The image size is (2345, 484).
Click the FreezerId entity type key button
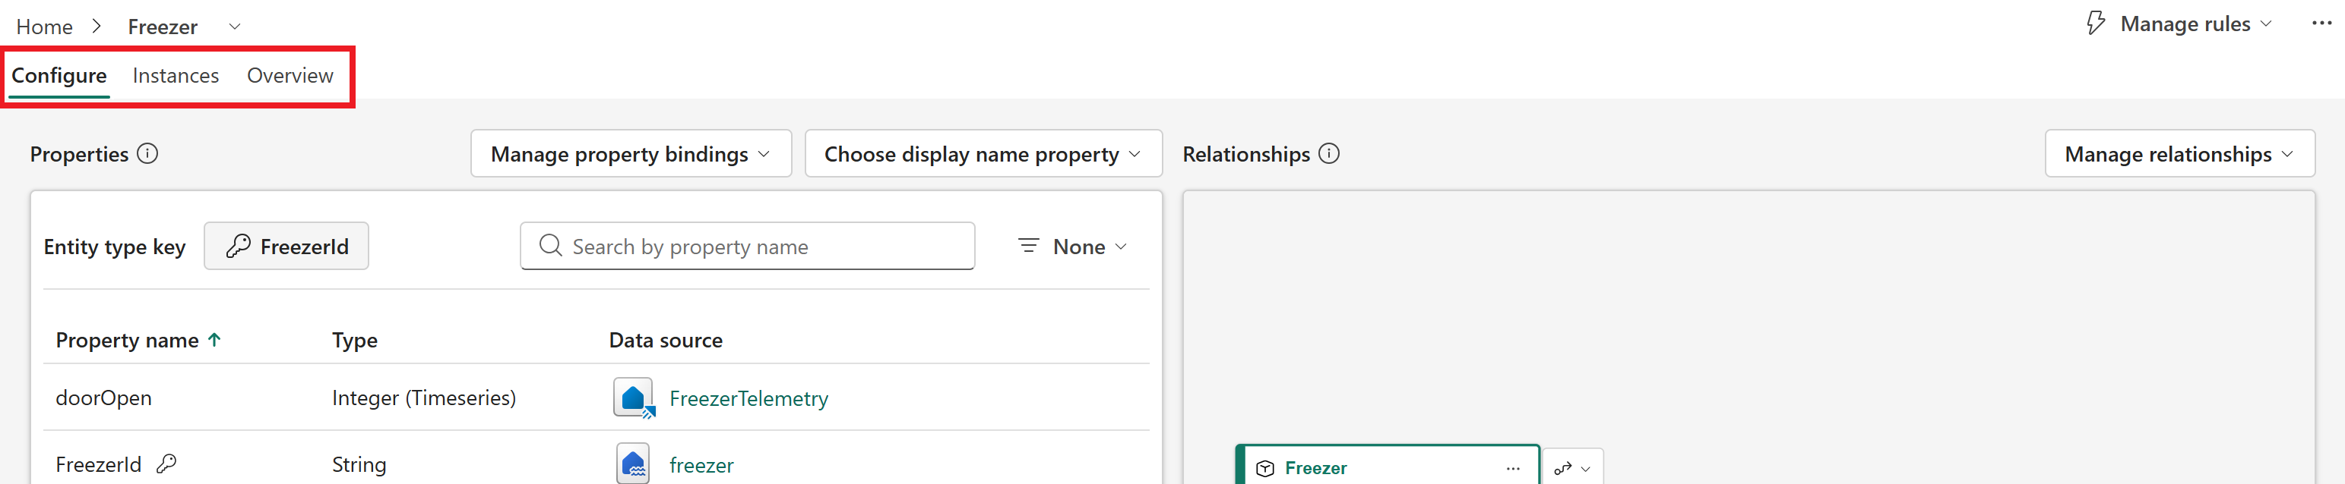[286, 246]
